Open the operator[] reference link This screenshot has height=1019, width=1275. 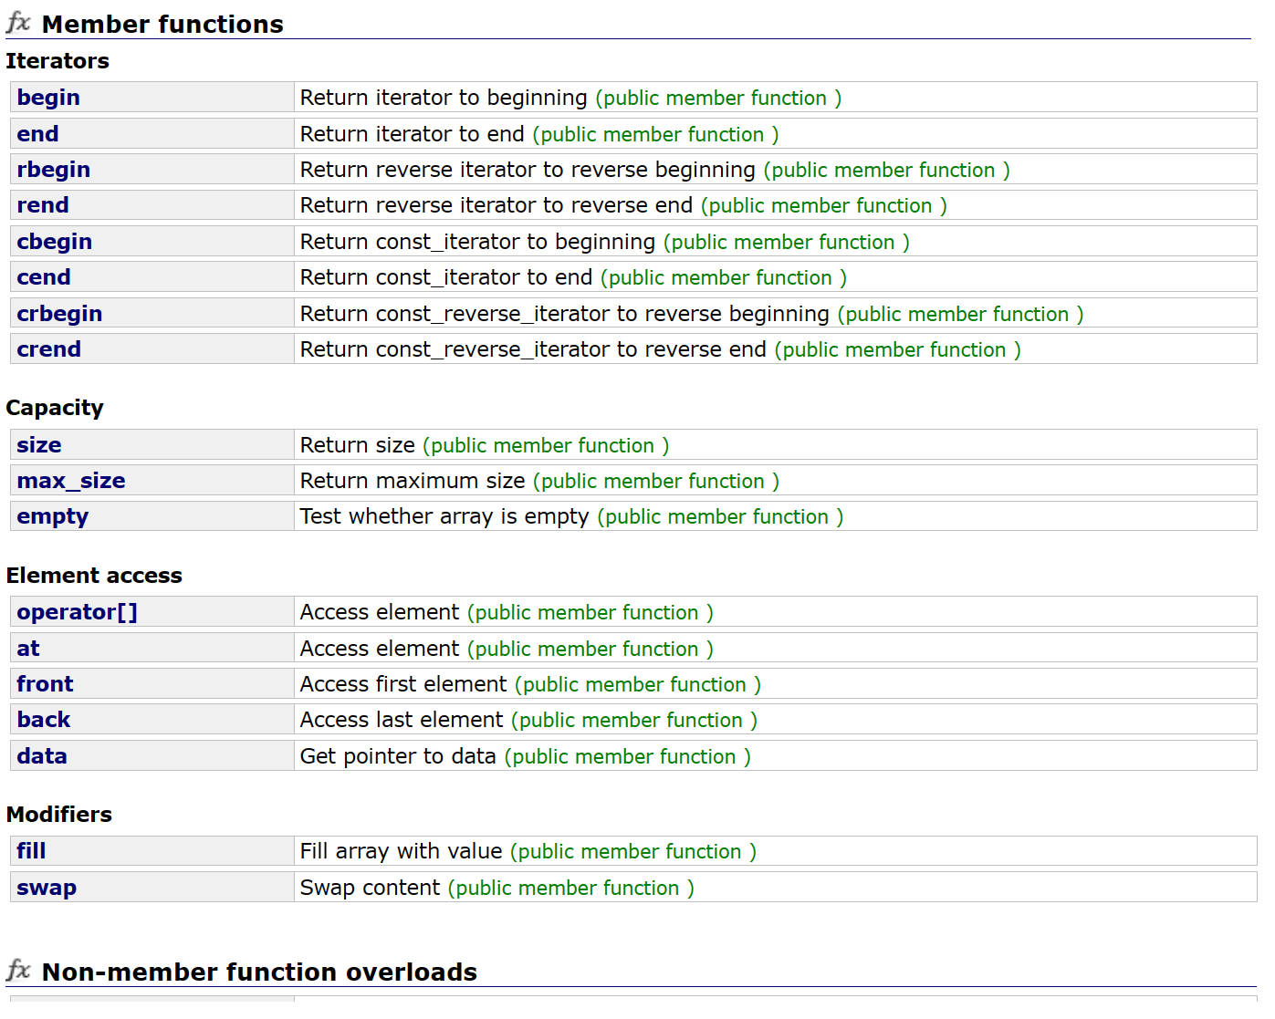pos(77,612)
